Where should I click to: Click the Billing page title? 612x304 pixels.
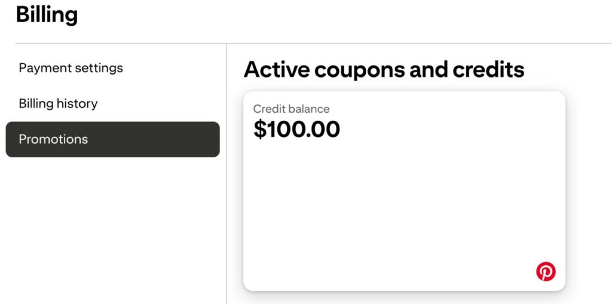pos(47,14)
